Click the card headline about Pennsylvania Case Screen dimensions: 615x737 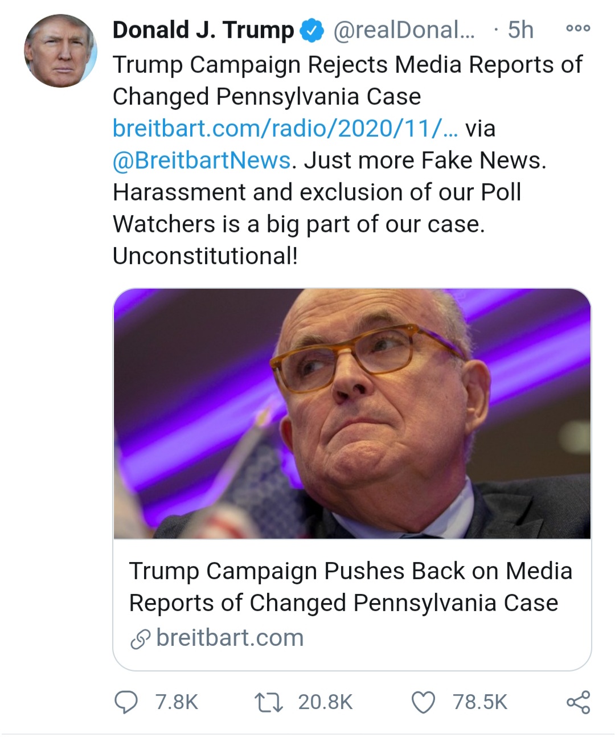(350, 587)
